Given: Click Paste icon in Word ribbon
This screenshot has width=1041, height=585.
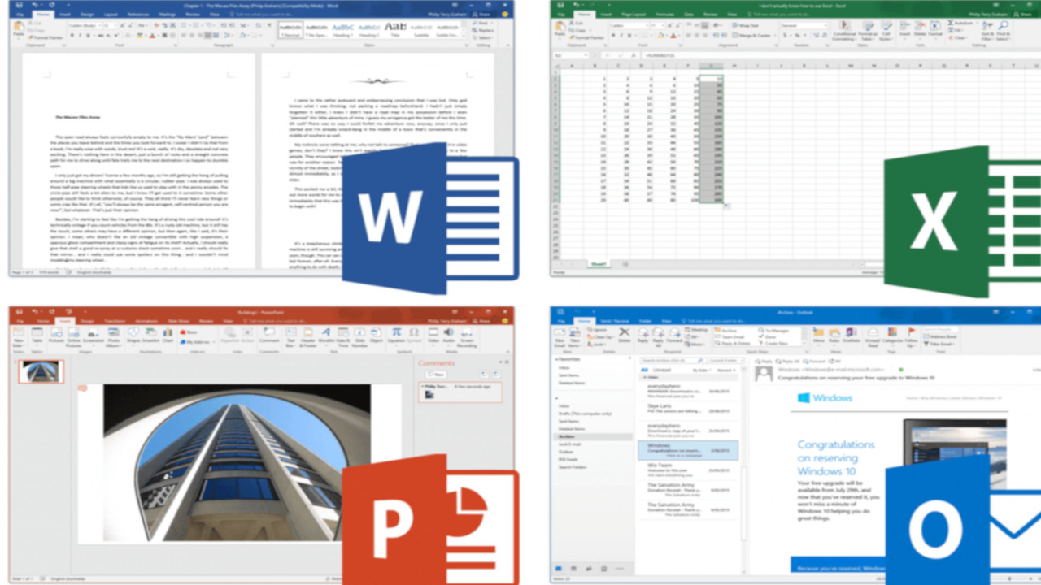Looking at the screenshot, I should coord(19,28).
